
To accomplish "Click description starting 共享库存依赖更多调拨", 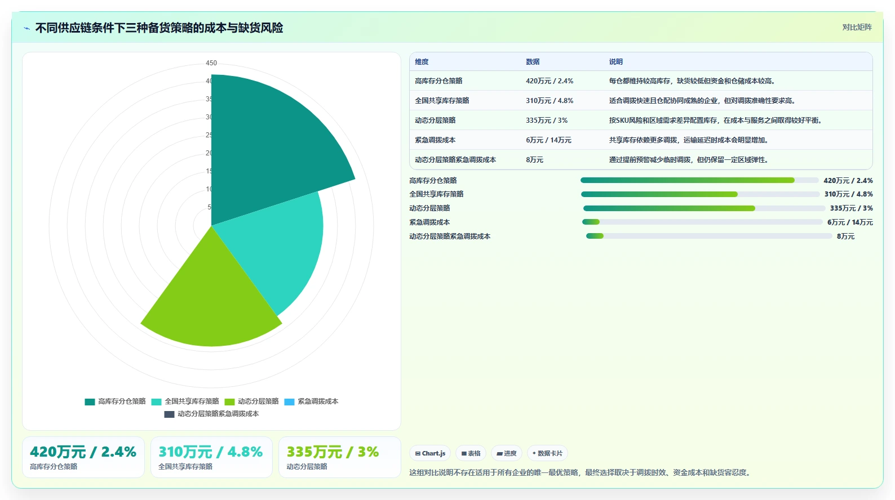I will (x=689, y=140).
